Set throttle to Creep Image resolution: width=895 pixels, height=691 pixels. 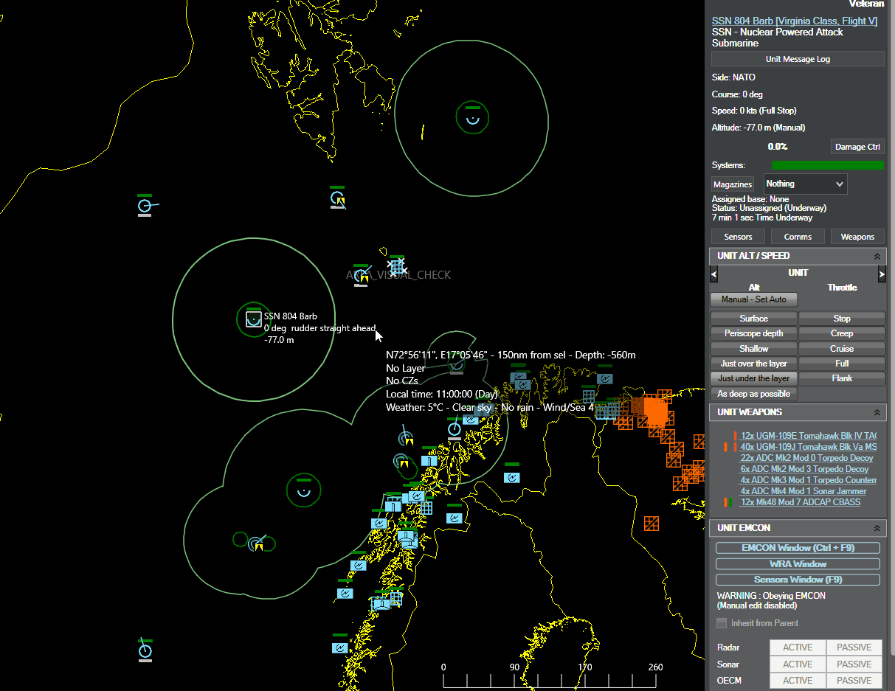click(x=842, y=333)
